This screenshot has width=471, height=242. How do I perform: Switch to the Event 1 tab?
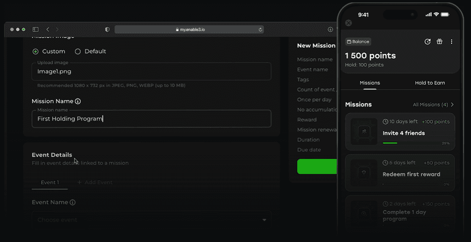pos(50,182)
